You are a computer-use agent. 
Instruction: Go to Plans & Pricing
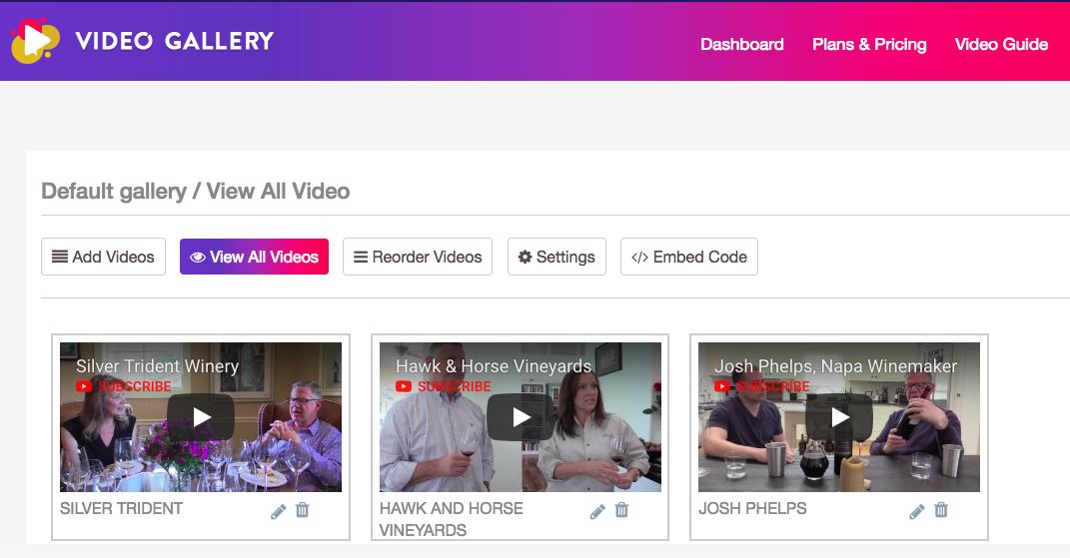[x=869, y=44]
